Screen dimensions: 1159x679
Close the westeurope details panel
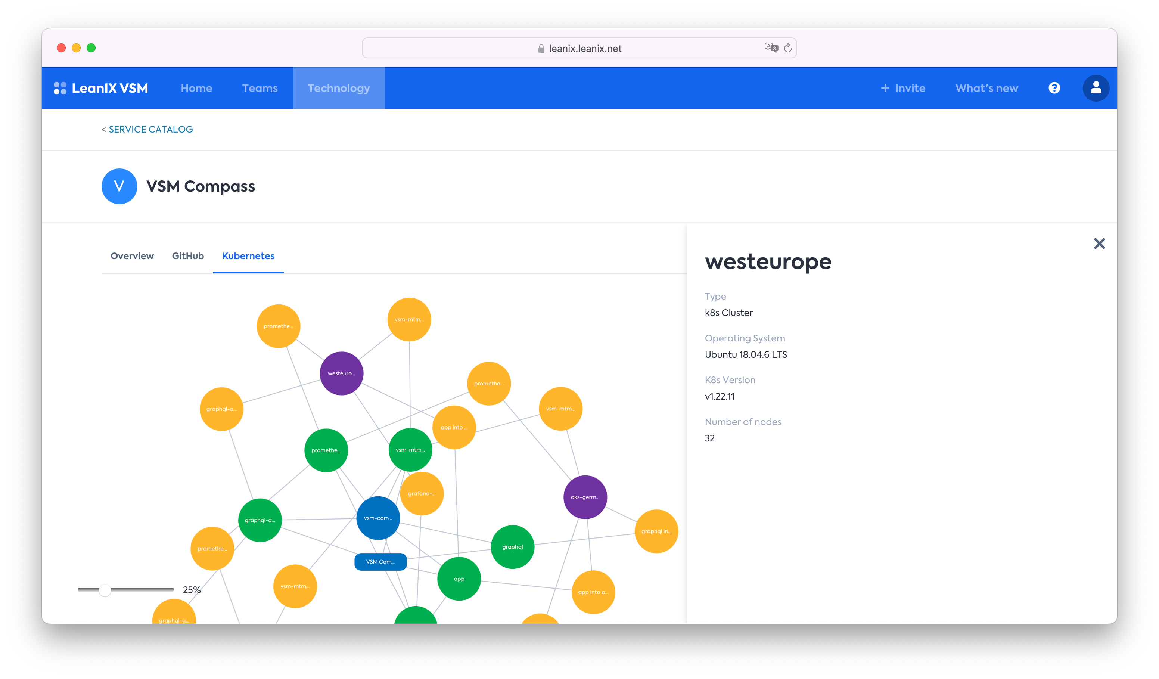pos(1099,244)
